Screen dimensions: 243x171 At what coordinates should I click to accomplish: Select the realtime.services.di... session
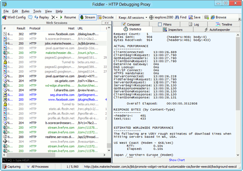55,137
